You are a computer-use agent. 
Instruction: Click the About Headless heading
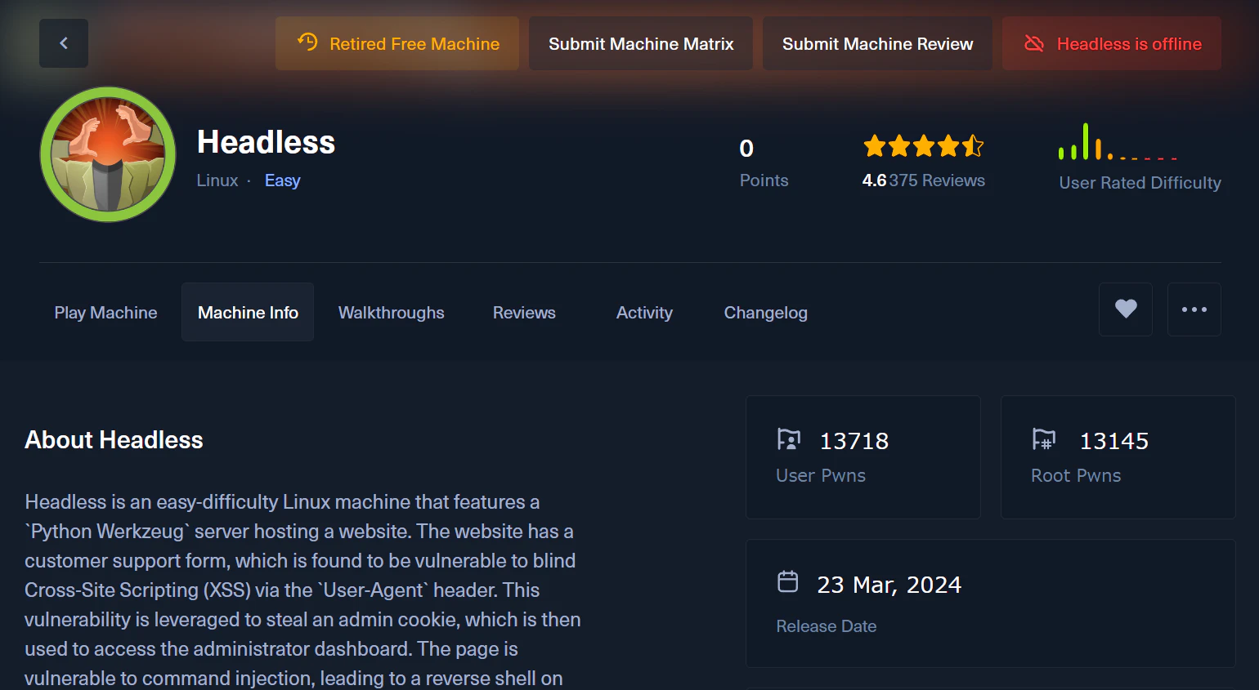pyautogui.click(x=114, y=440)
